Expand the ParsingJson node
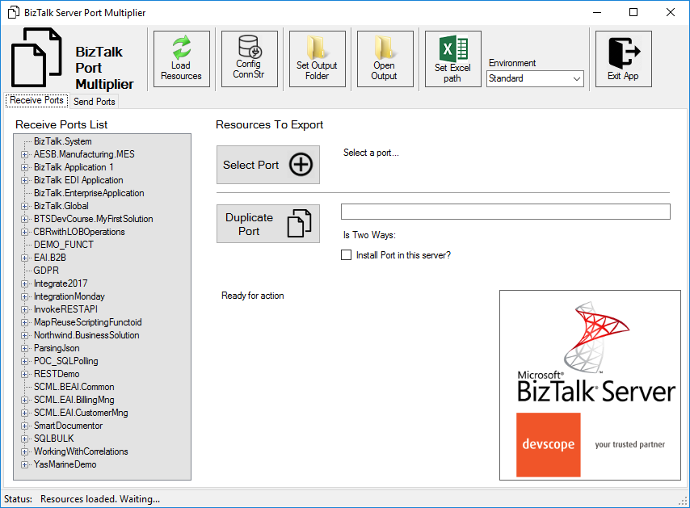 click(x=24, y=348)
